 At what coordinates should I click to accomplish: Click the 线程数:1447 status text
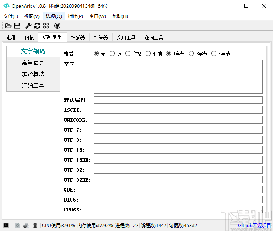[x=153, y=226]
